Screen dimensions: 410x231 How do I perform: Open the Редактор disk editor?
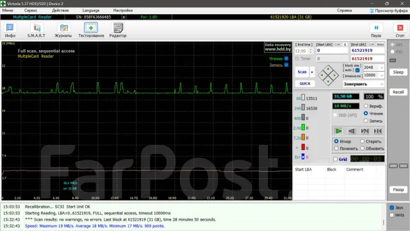coord(118,30)
